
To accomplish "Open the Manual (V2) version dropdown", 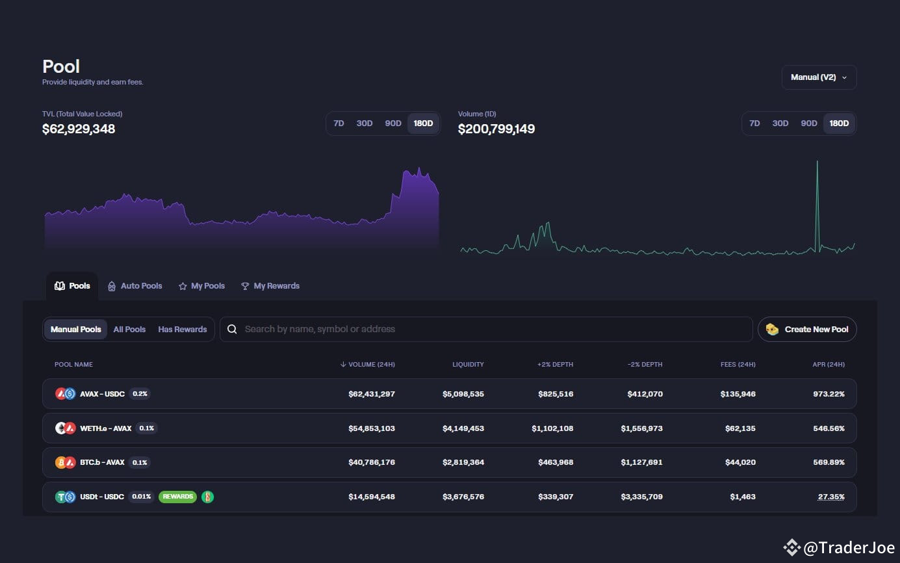I will (x=818, y=77).
